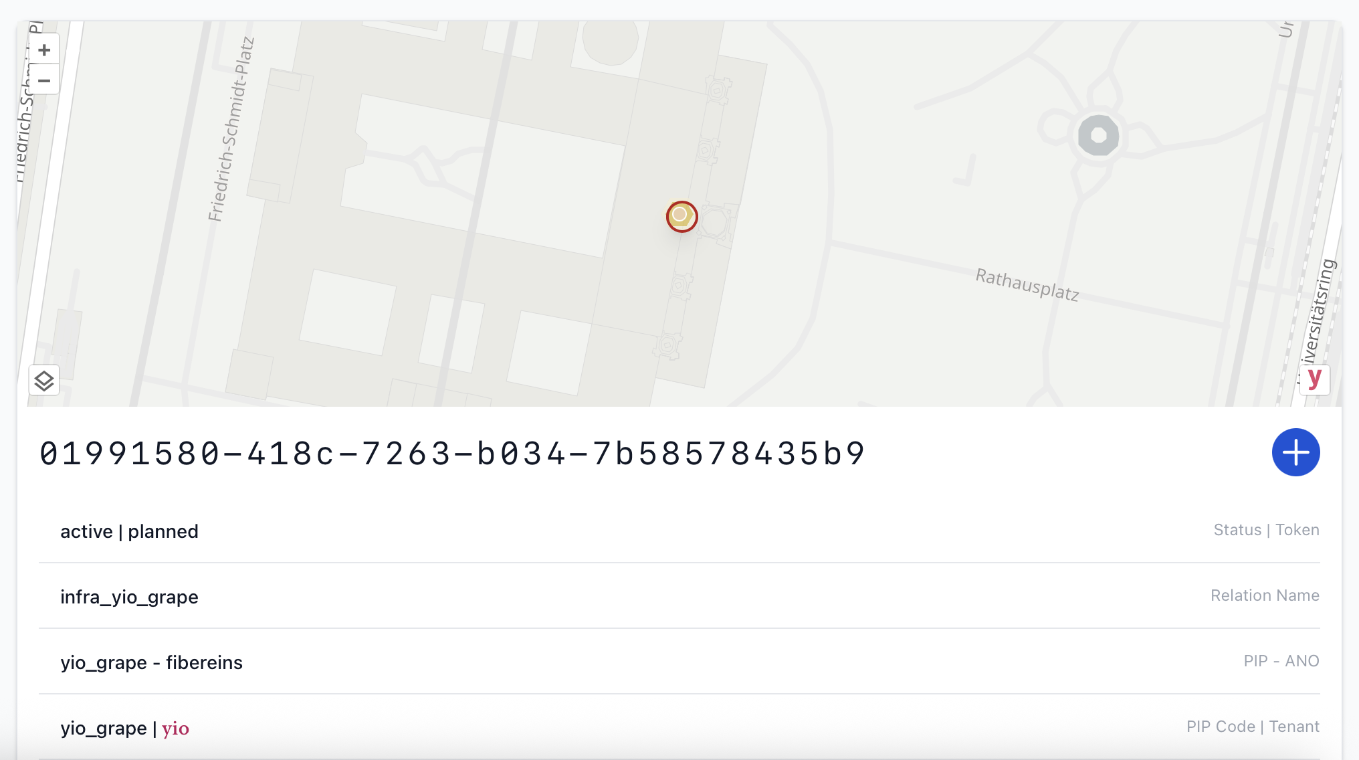Click the infra_yio_grape relation name

129,597
